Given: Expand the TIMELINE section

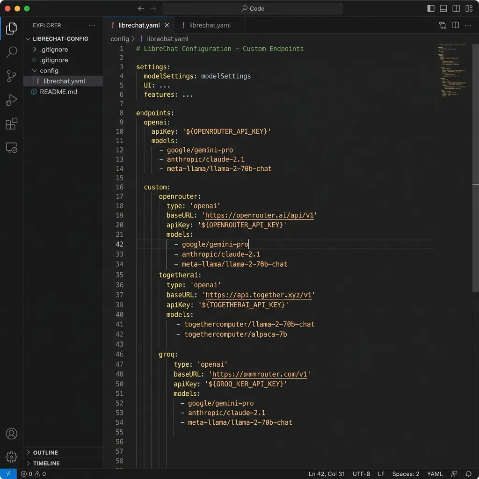Looking at the screenshot, I should pos(29,463).
